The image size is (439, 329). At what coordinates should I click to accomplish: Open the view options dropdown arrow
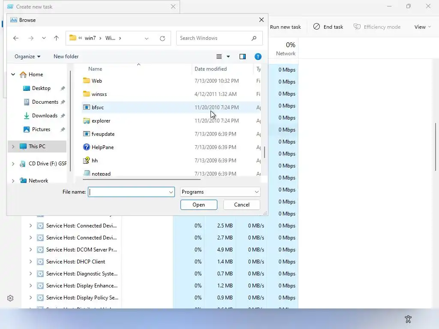click(x=228, y=57)
